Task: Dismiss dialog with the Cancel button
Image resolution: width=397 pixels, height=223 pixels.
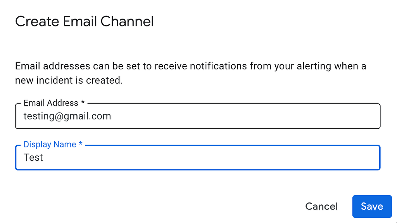Action: tap(321, 206)
